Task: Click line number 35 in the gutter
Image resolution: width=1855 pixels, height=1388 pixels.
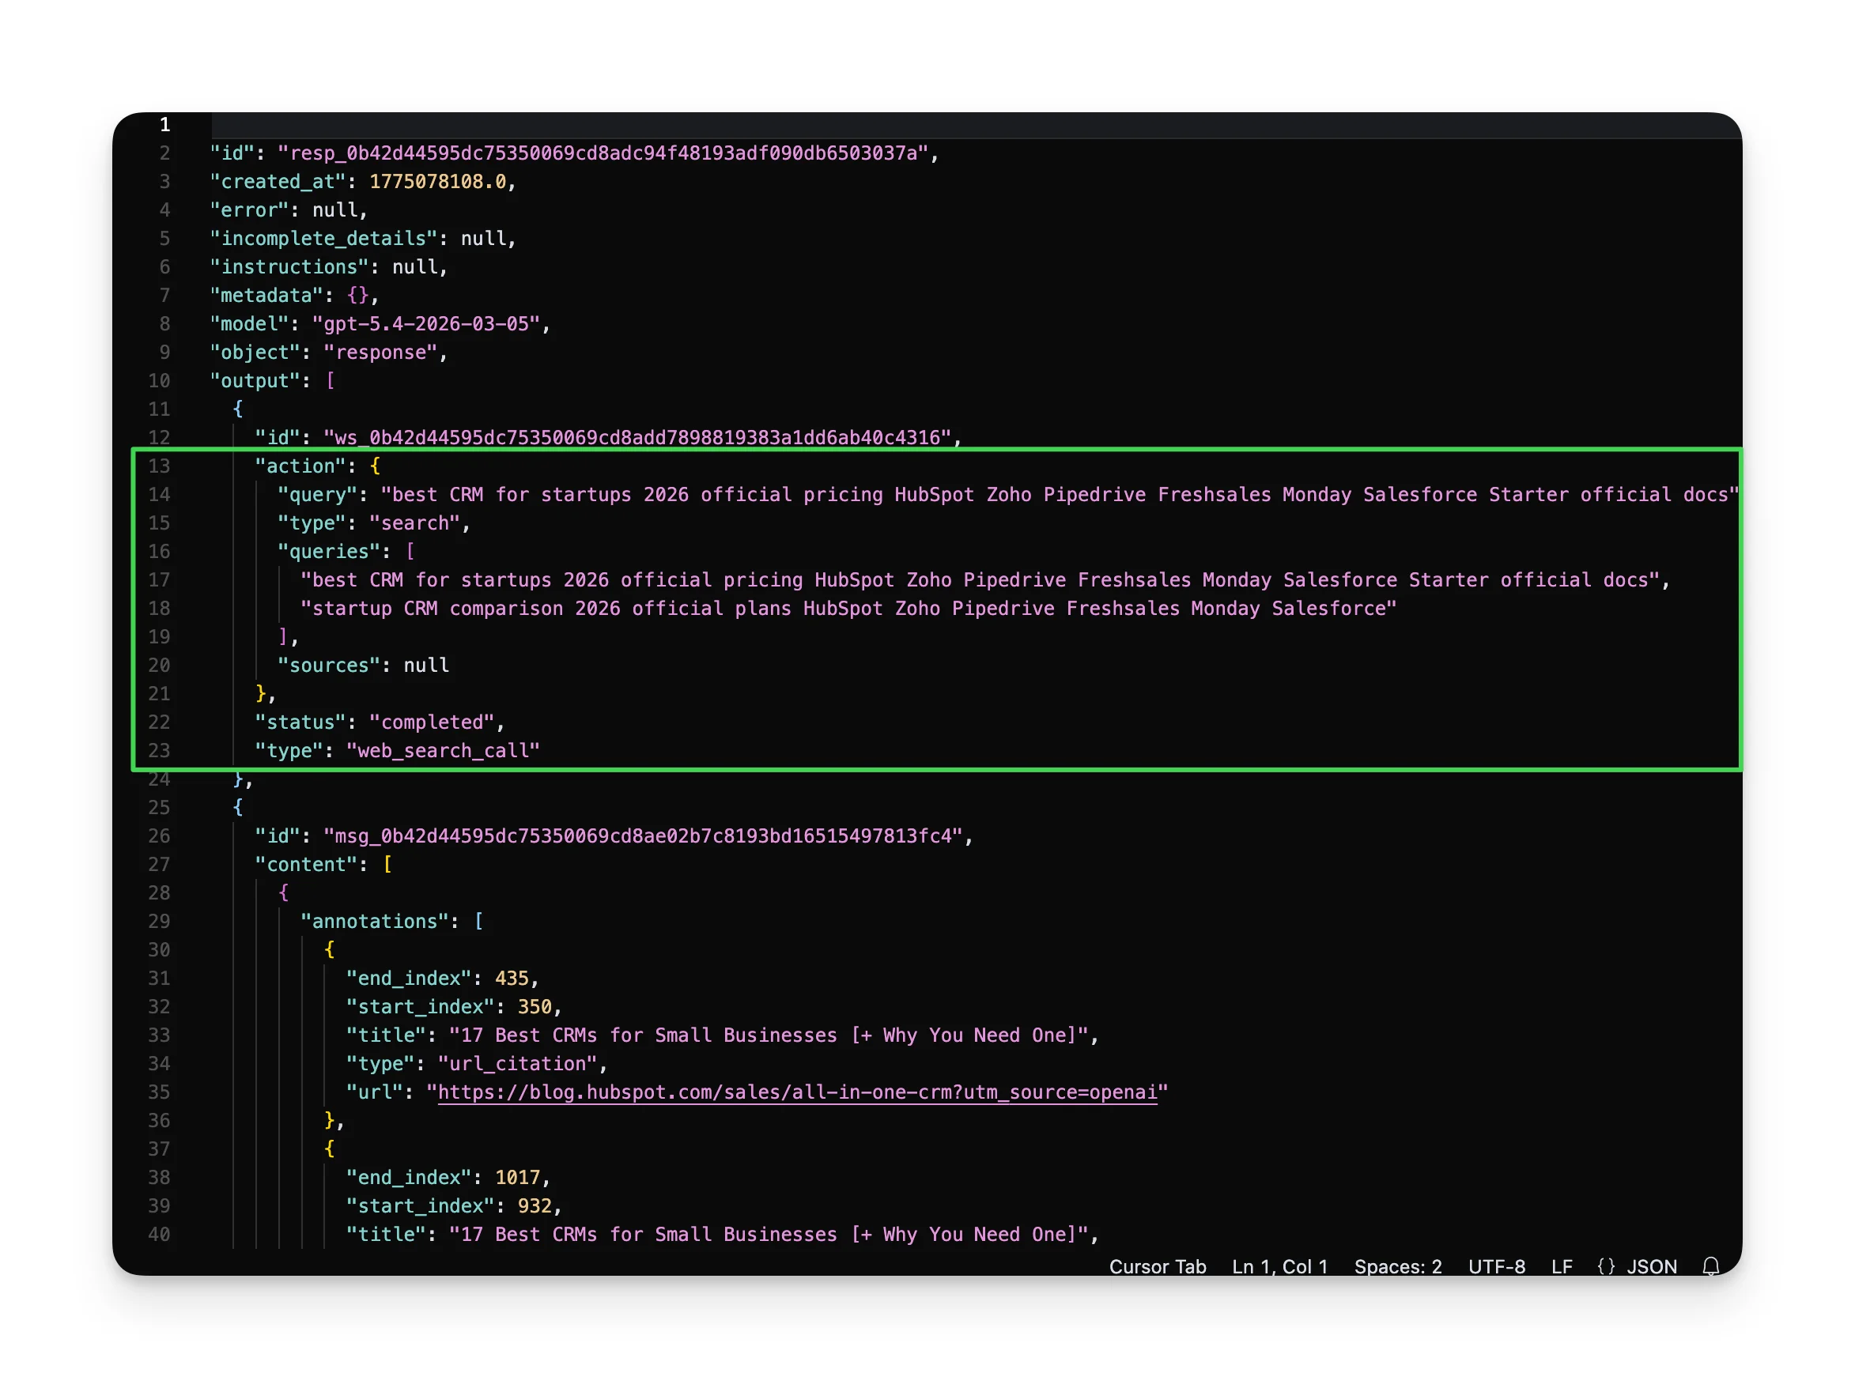Action: pyautogui.click(x=160, y=1092)
